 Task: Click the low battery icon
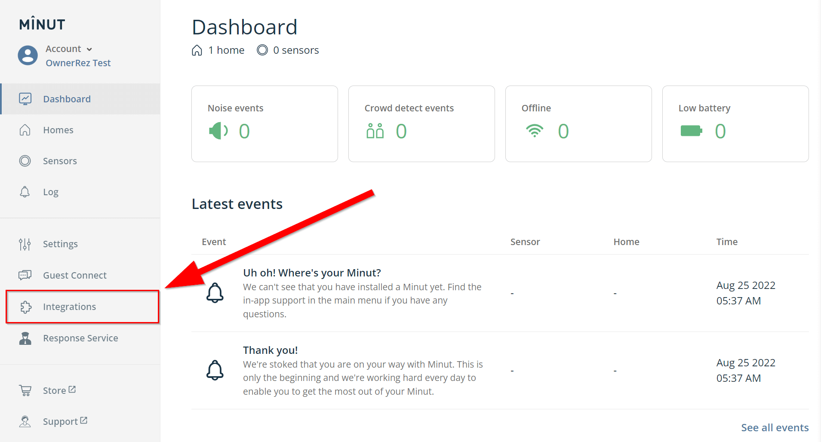(x=692, y=131)
